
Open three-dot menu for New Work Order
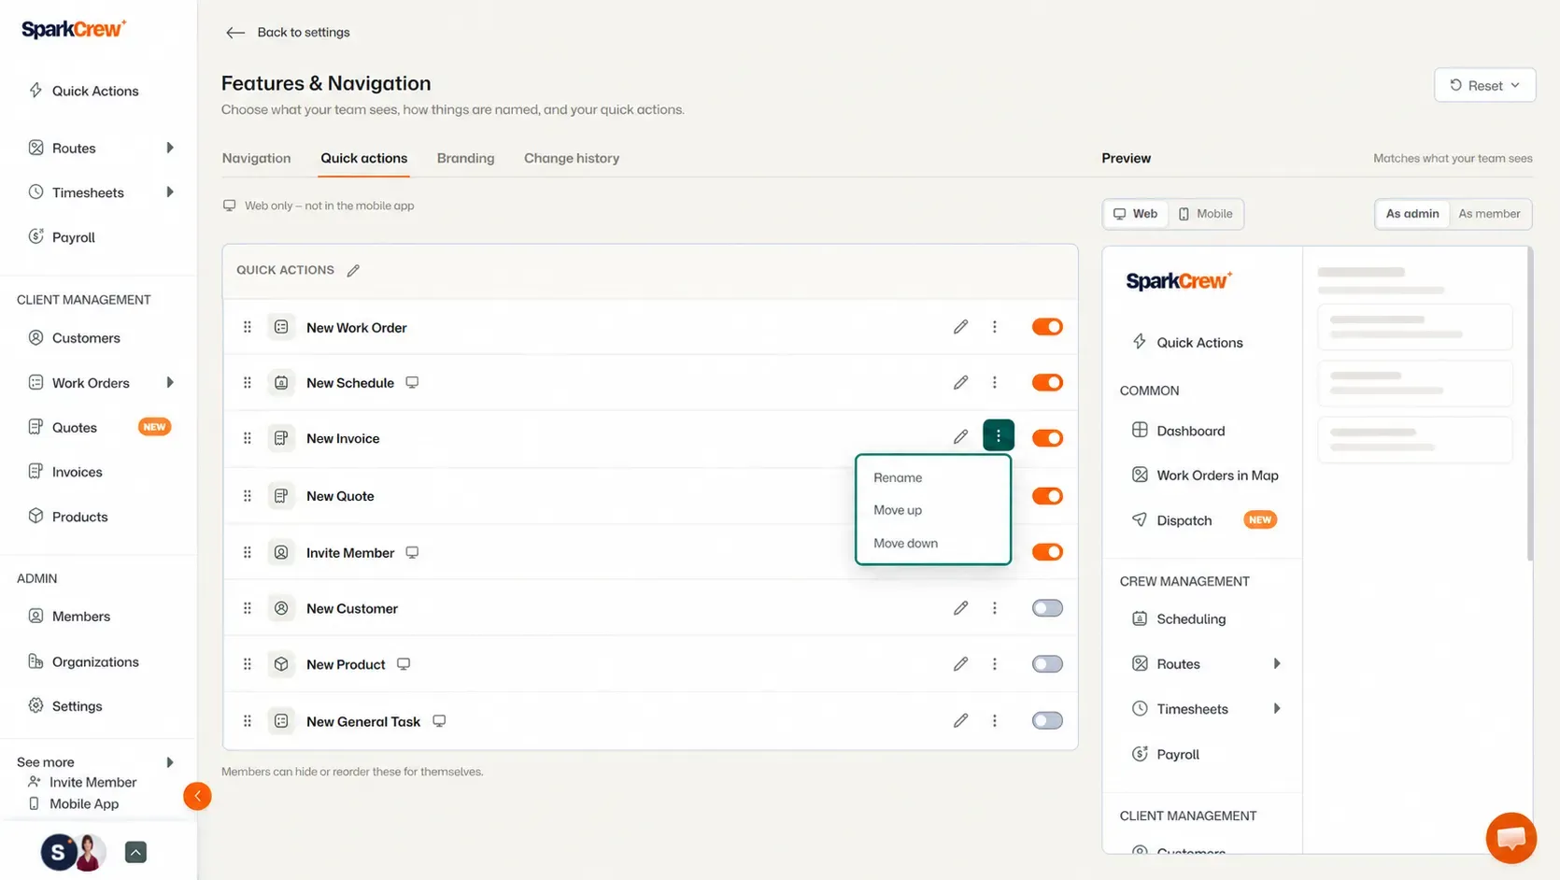tap(994, 327)
